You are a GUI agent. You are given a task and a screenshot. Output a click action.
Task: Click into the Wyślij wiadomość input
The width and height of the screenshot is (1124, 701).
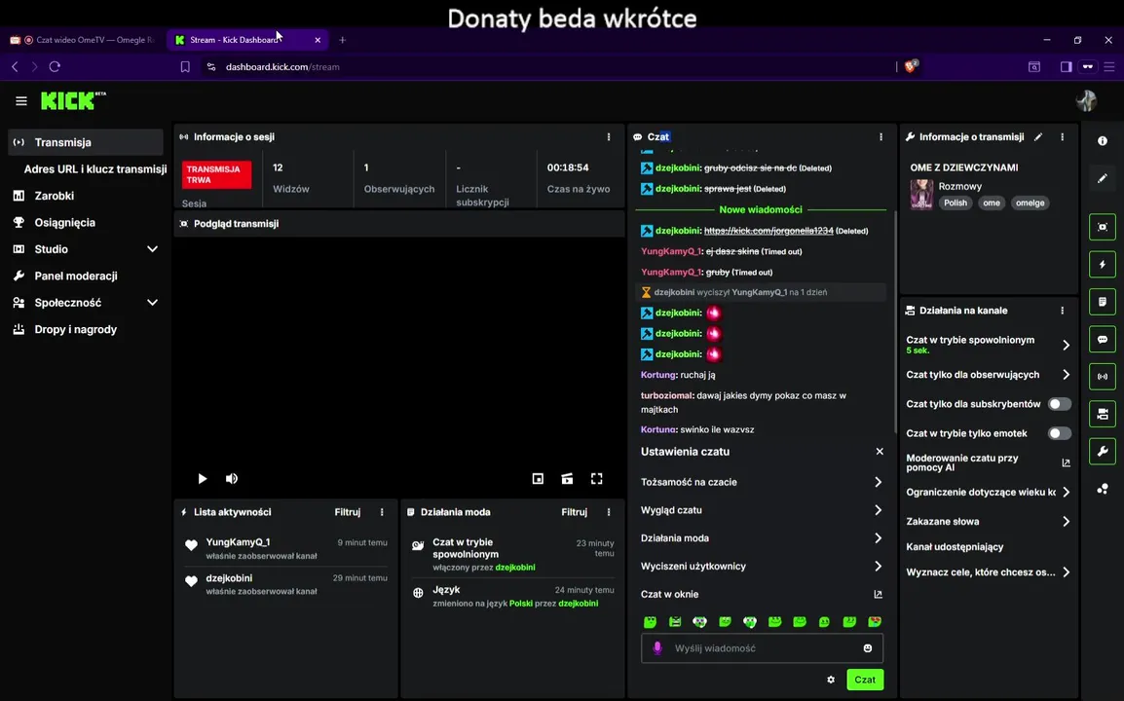(762, 648)
